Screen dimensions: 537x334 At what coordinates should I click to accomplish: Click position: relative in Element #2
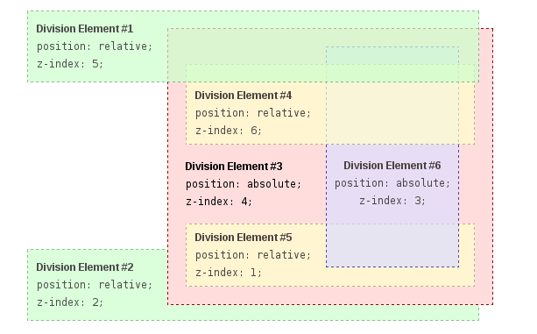pyautogui.click(x=95, y=285)
